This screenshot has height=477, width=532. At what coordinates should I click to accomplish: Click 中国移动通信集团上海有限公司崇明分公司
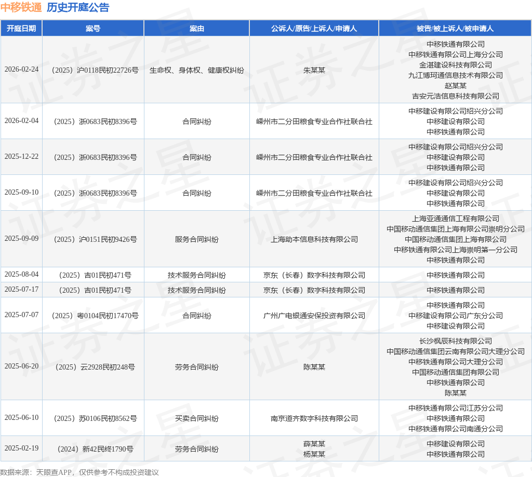click(x=455, y=229)
